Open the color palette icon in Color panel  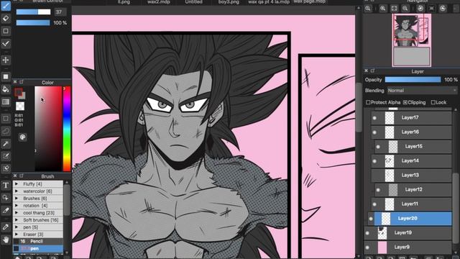pyautogui.click(x=22, y=137)
